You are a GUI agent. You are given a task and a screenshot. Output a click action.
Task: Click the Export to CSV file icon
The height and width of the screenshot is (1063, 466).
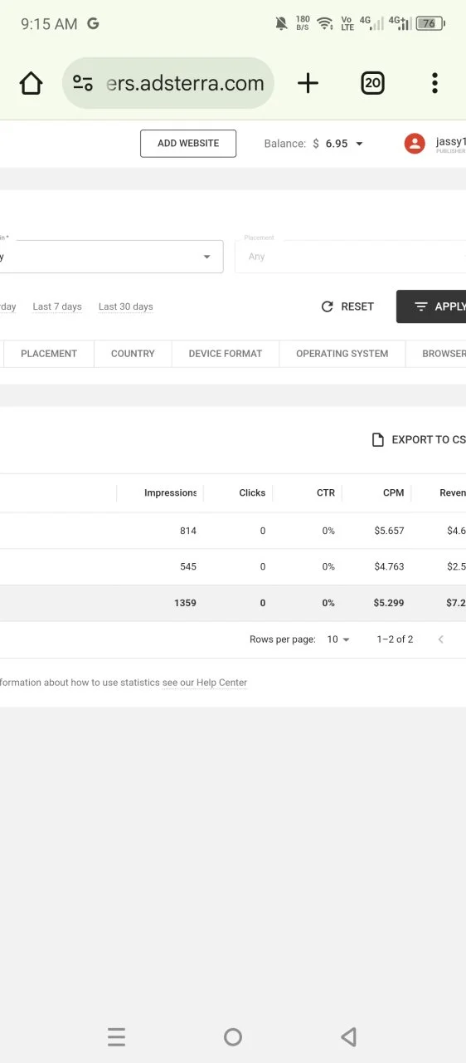[378, 440]
